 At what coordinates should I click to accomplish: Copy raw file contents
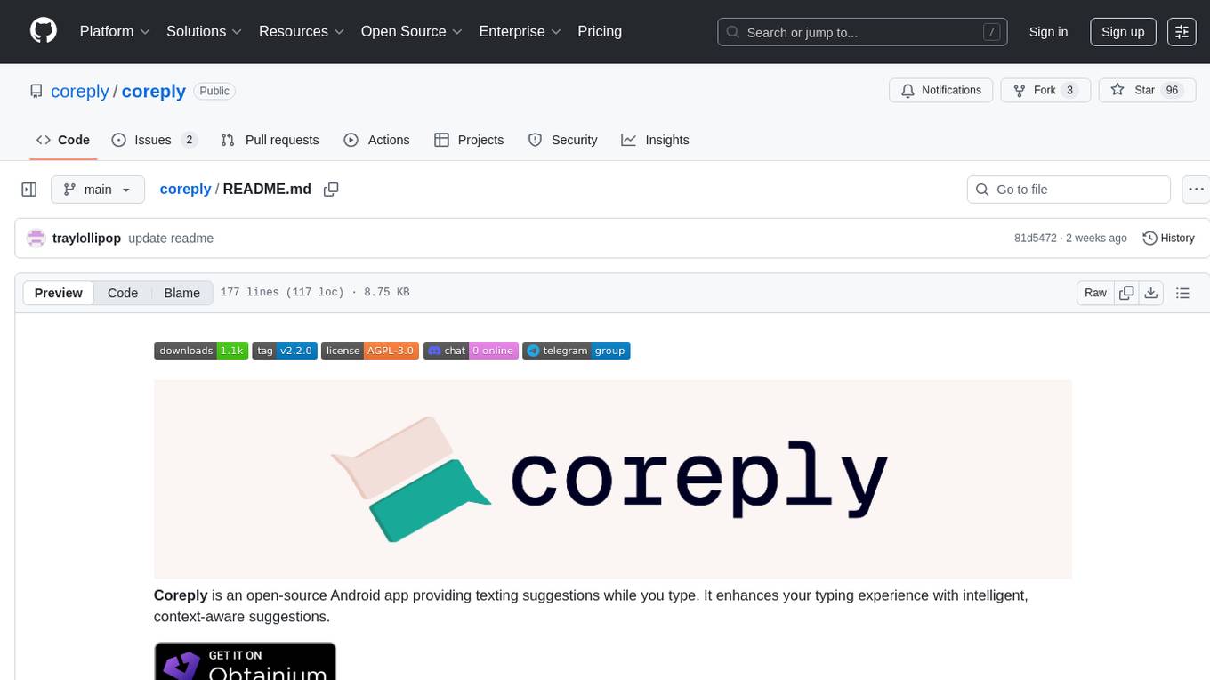[1126, 293]
